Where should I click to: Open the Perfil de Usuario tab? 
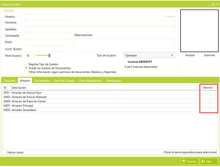tap(64, 80)
